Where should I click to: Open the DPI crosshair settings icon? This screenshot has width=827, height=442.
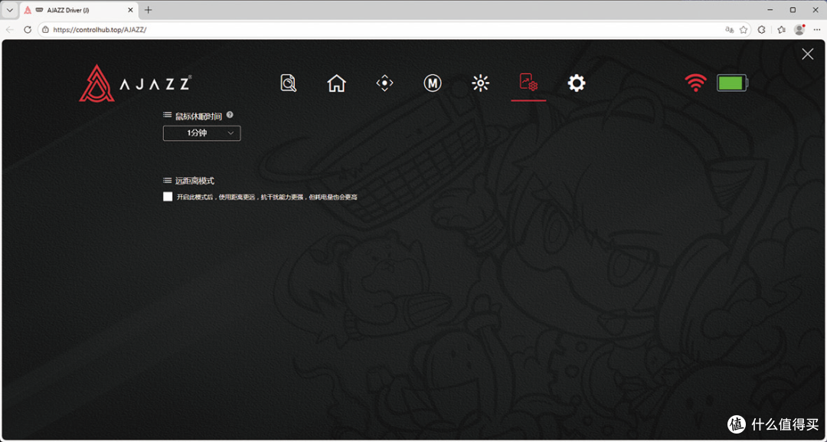[x=384, y=83]
